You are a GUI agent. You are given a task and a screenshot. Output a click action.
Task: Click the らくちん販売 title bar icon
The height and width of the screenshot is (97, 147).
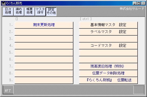tap(4, 3)
